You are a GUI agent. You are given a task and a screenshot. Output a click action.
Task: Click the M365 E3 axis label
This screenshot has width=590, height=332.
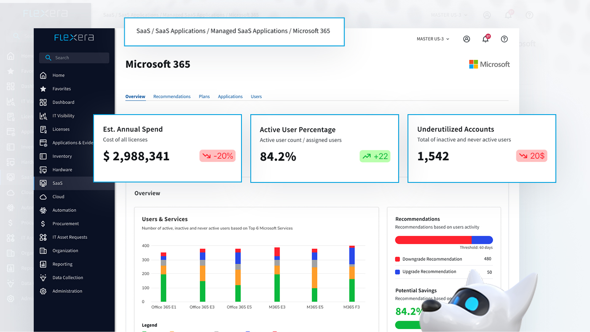pyautogui.click(x=277, y=307)
